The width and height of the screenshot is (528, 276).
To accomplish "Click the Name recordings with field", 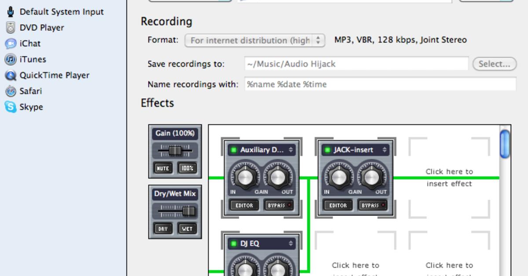I will click(x=380, y=84).
